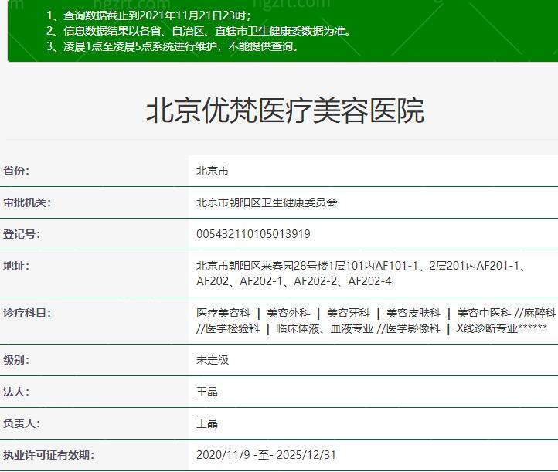The width and height of the screenshot is (558, 472).
Task: Select the address line starting AF202、AF202-1
Action: (294, 281)
